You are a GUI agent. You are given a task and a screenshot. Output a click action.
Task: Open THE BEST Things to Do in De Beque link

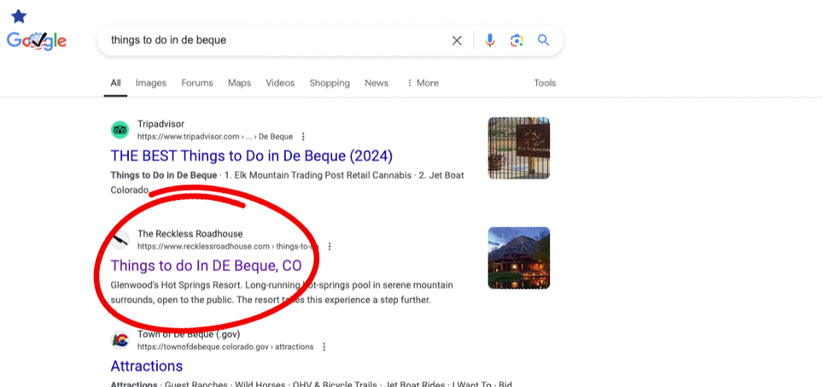251,156
